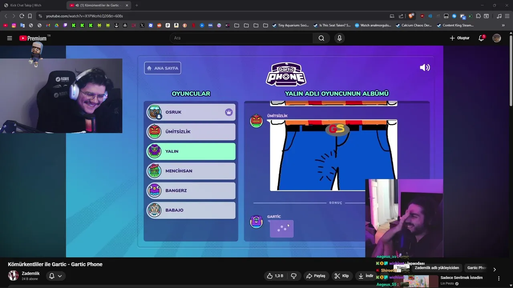Viewport: 513px width, 288px height.
Task: Download video with İndir button
Action: tap(366, 276)
